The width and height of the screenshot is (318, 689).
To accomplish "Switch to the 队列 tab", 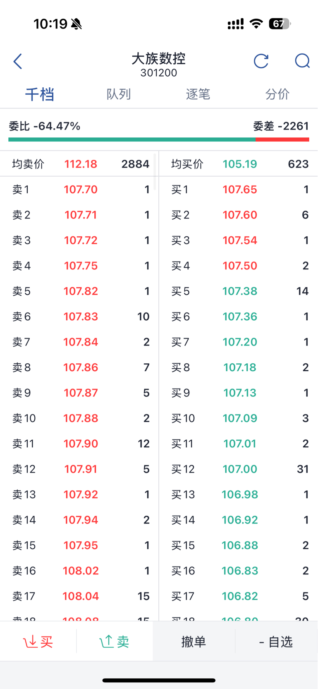I will [119, 94].
